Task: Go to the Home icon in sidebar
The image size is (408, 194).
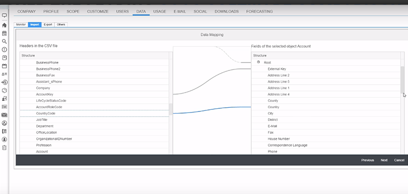Action: [4, 25]
